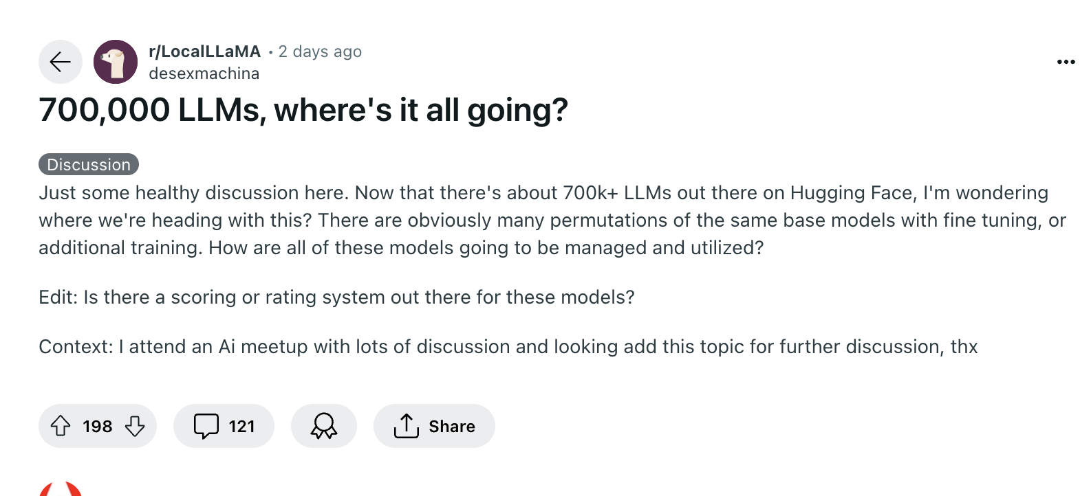
Task: Open the r/LocalLLaMA community page
Action: (204, 50)
